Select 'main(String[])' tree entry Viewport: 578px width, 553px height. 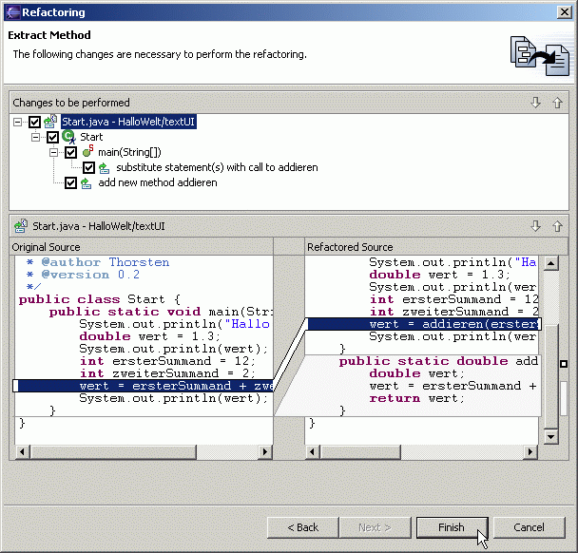129,152
